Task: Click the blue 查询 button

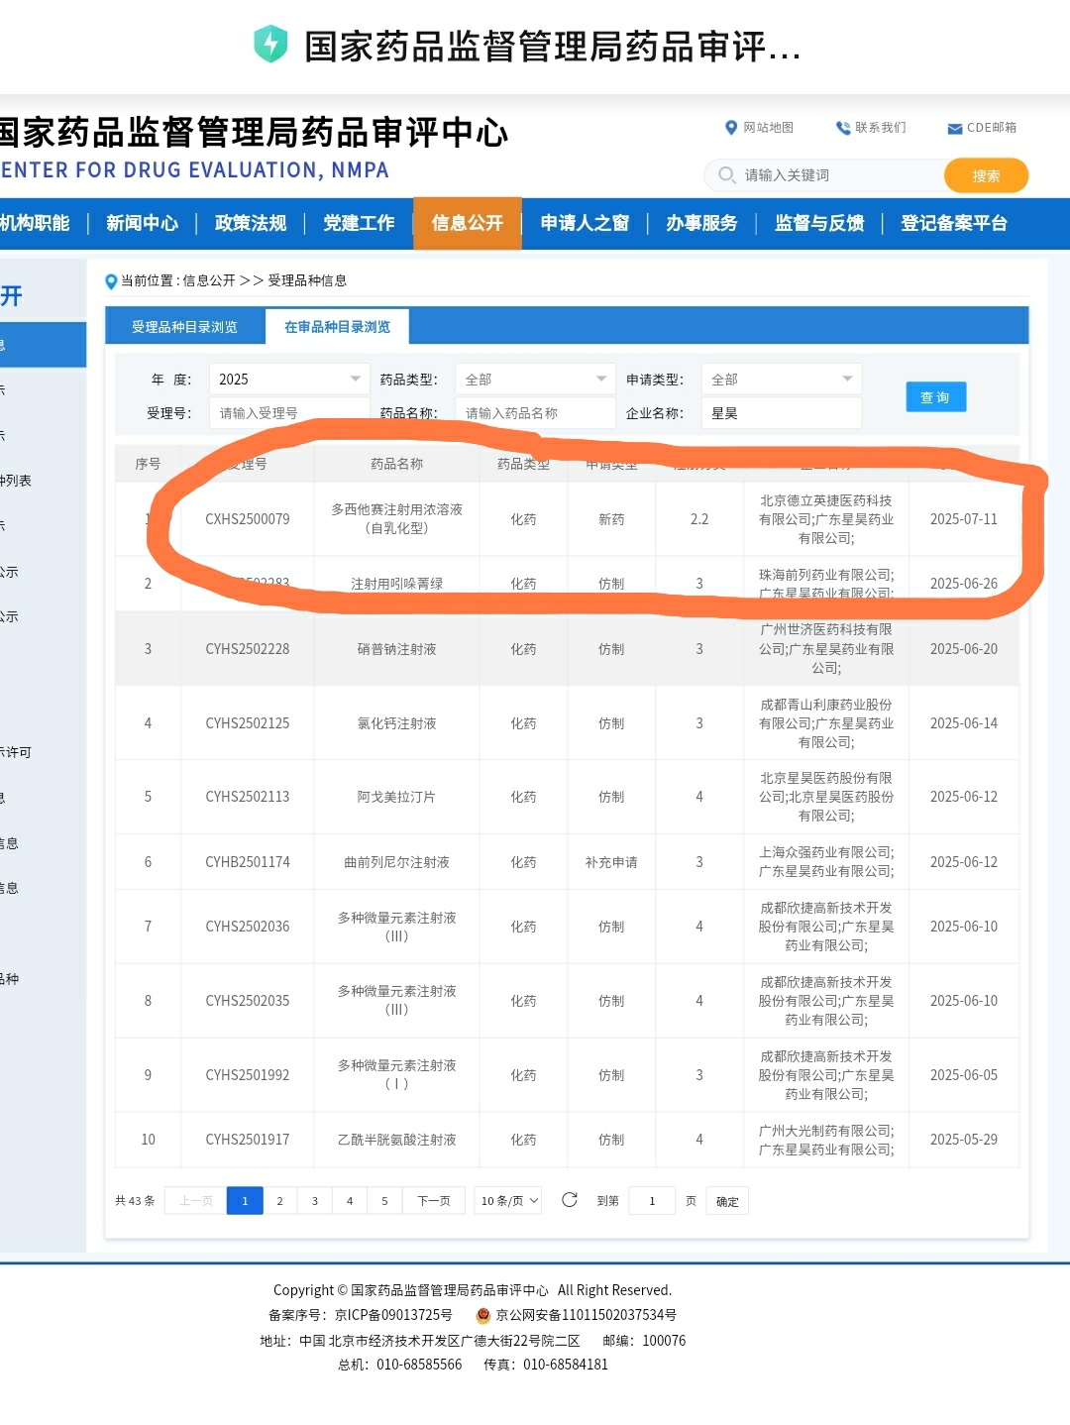Action: (935, 397)
